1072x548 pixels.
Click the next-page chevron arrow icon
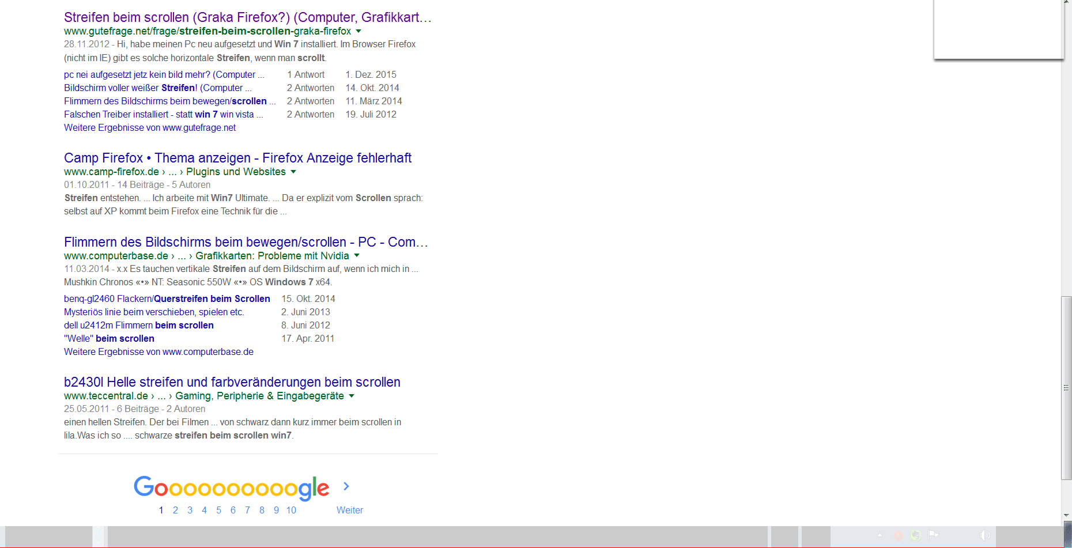pos(346,486)
